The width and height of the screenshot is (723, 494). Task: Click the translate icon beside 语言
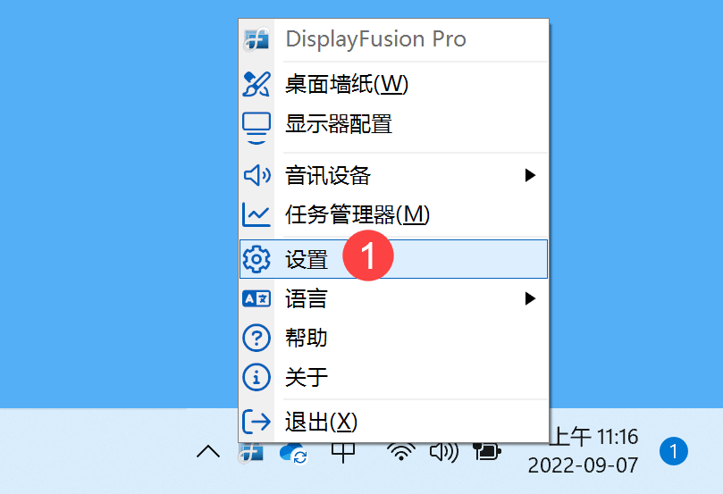(256, 298)
